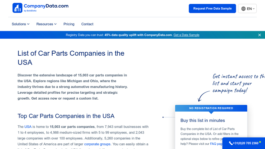Click the globe language icon

tap(243, 9)
